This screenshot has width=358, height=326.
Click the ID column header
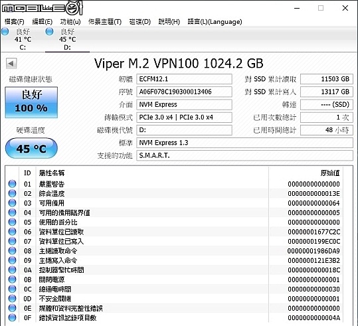tap(27, 173)
